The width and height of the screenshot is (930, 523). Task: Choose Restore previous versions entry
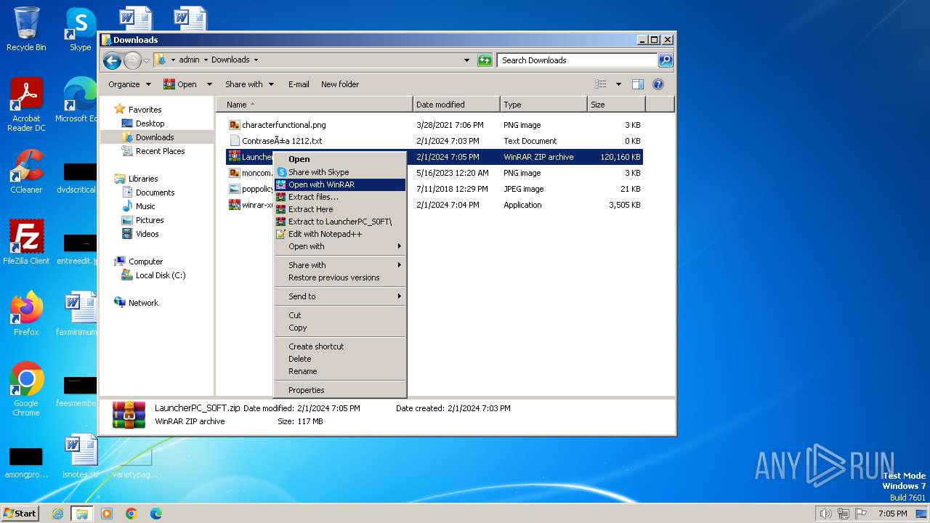[339, 277]
